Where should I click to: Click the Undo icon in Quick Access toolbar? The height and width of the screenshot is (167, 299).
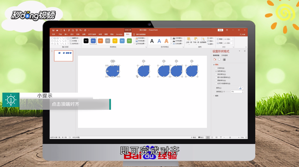click(80, 30)
